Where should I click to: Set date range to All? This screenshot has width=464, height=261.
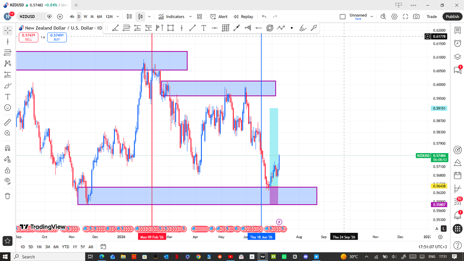tap(91, 247)
